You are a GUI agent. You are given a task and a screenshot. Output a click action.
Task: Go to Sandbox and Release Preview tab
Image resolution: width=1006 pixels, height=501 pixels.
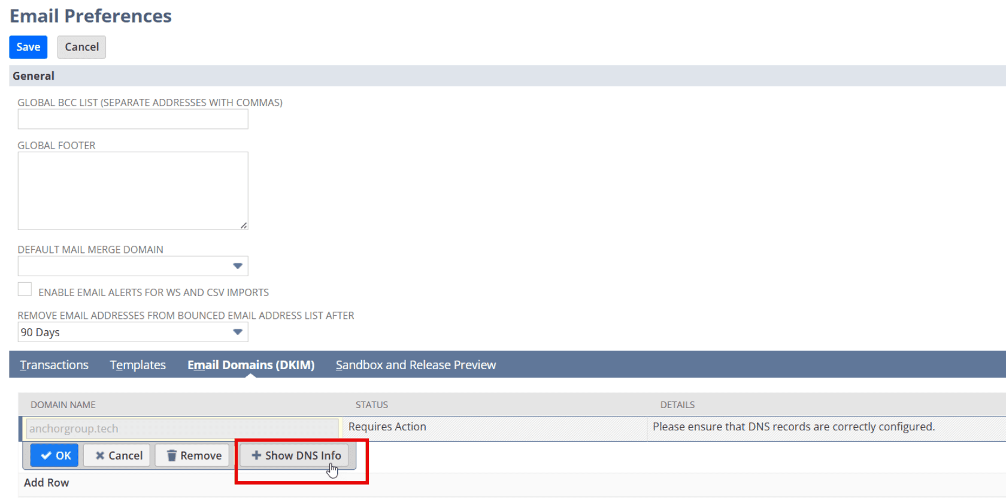click(416, 365)
